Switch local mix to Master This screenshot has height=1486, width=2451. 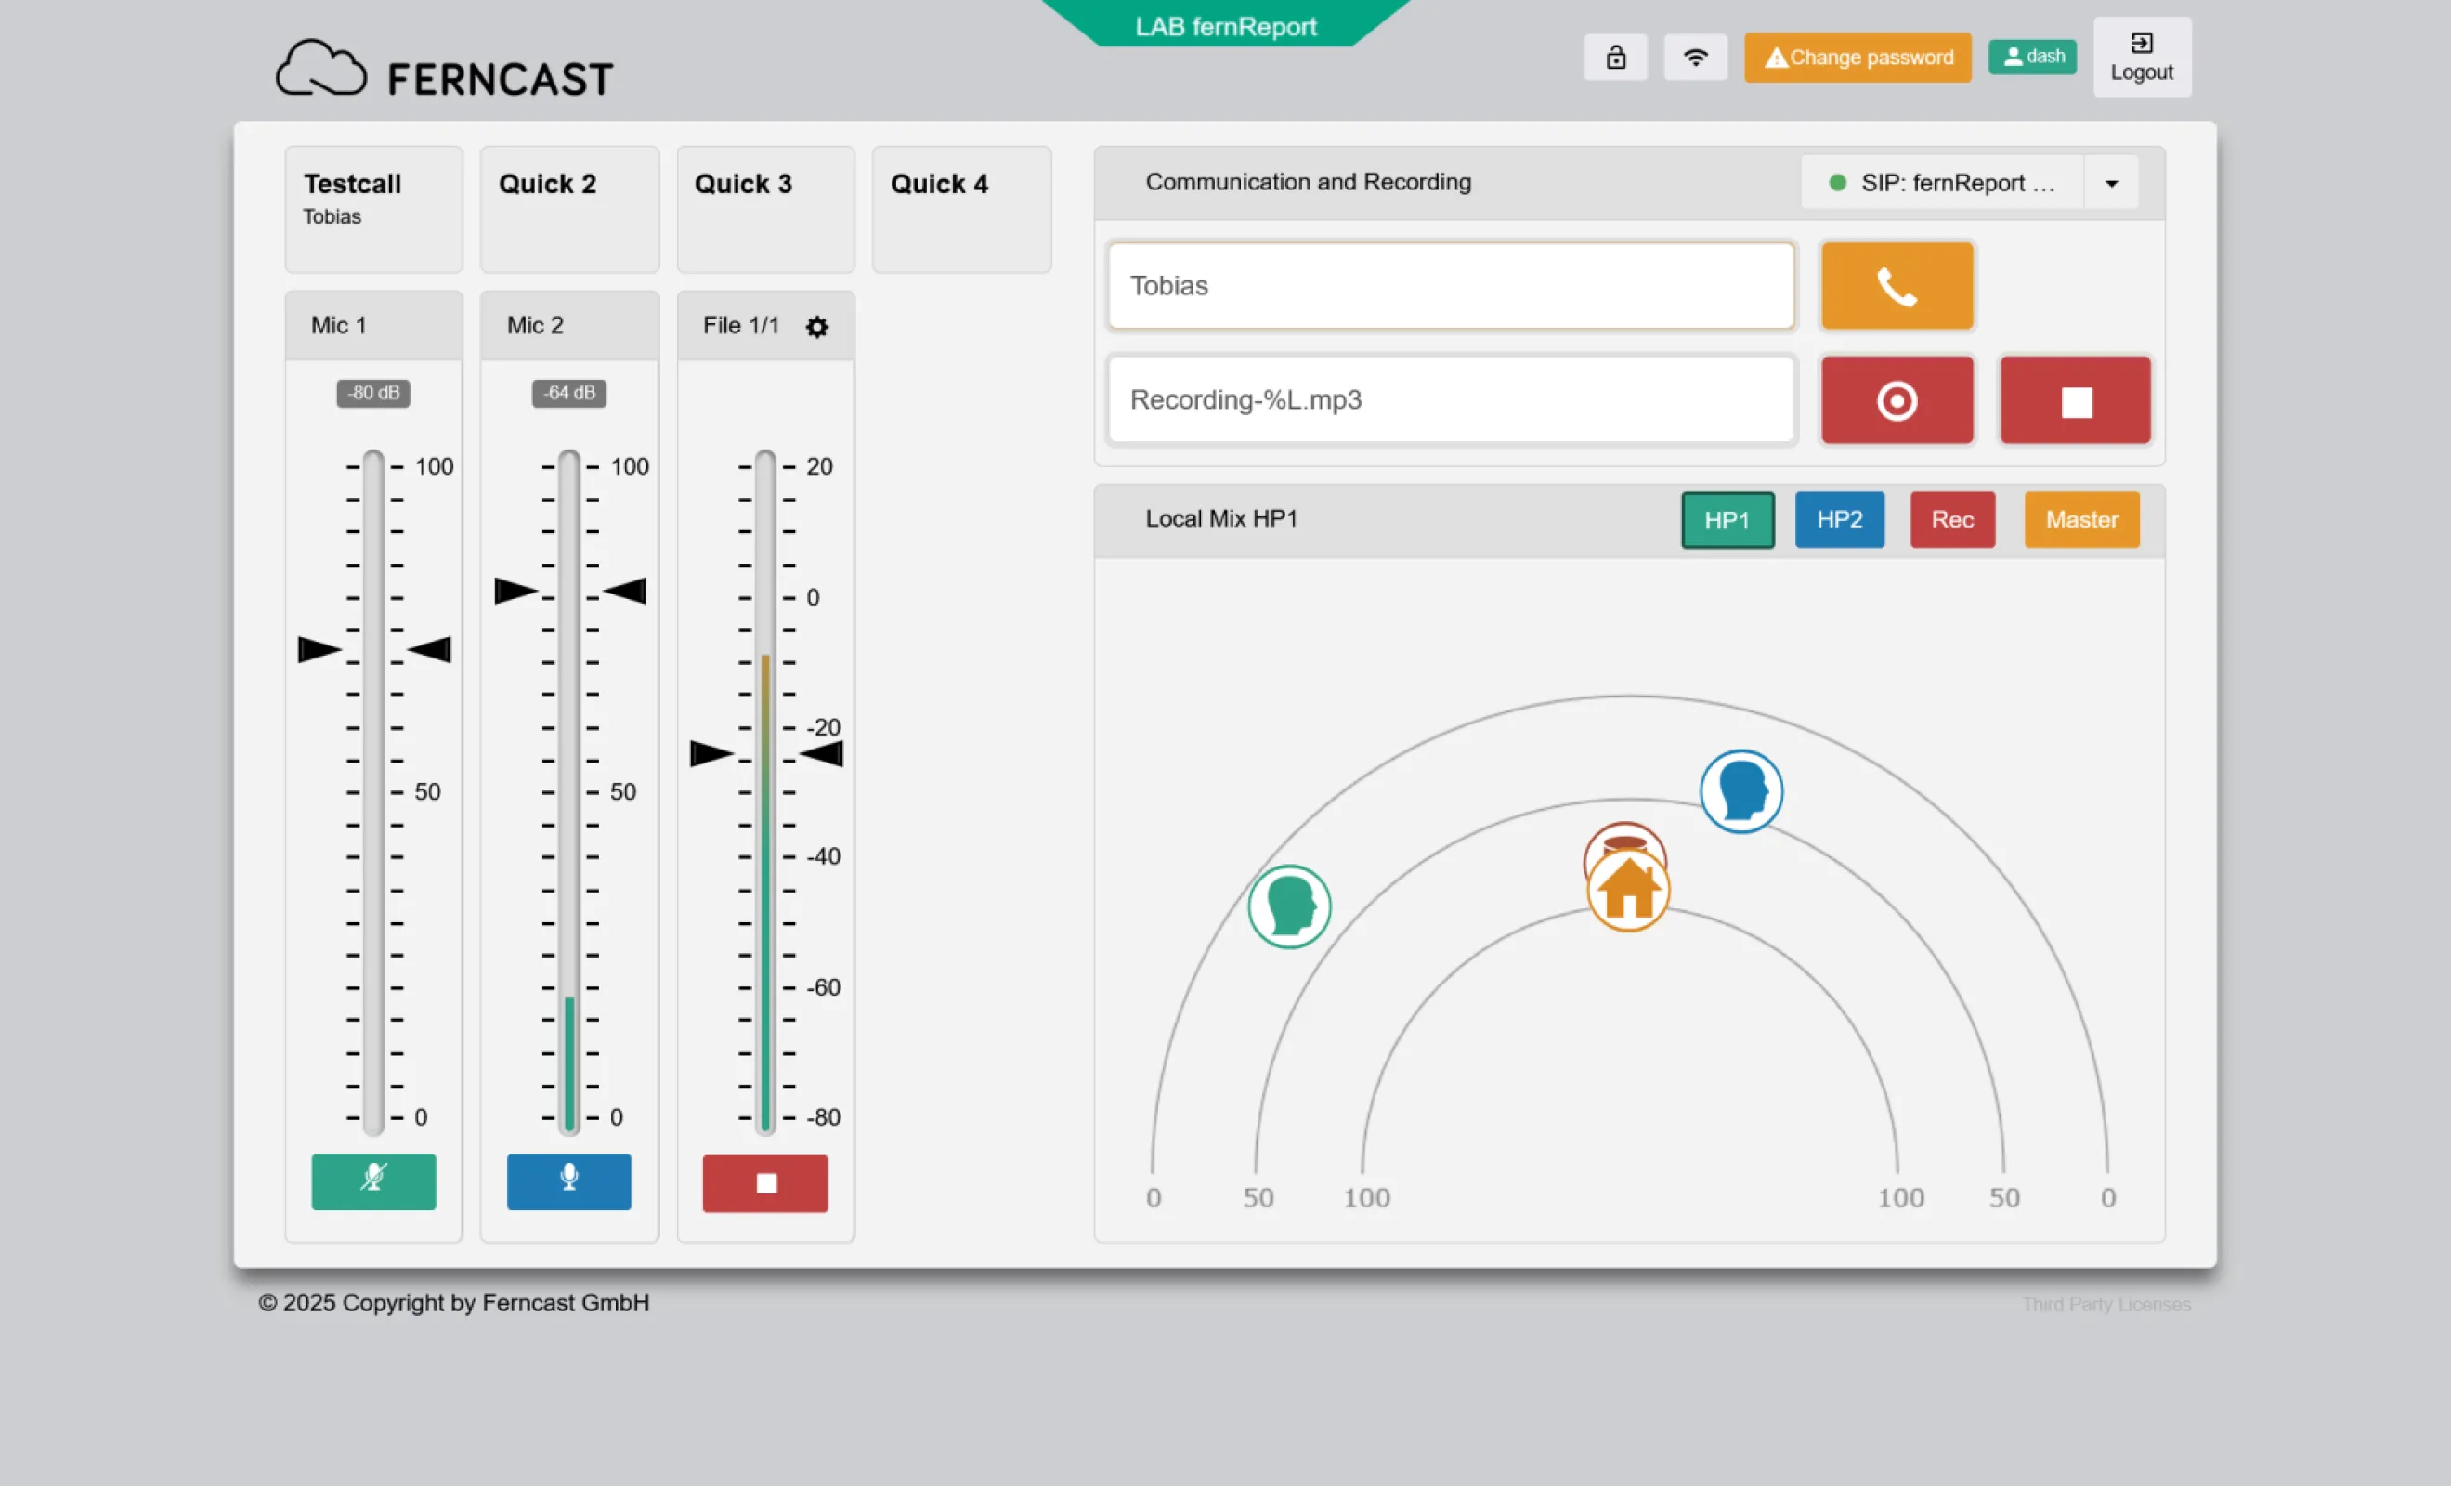pos(2081,519)
